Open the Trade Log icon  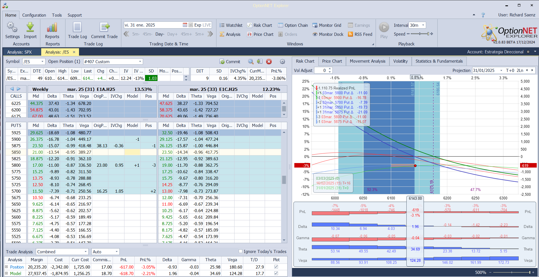pyautogui.click(x=77, y=27)
